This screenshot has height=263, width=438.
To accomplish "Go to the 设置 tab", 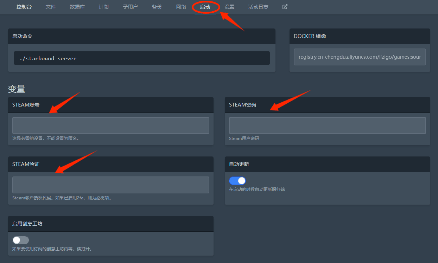I will pos(229,7).
